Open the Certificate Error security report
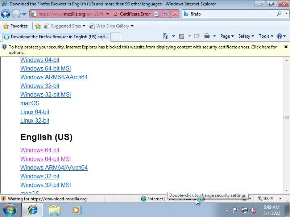Viewport: 290px width, 217px height. (132, 14)
